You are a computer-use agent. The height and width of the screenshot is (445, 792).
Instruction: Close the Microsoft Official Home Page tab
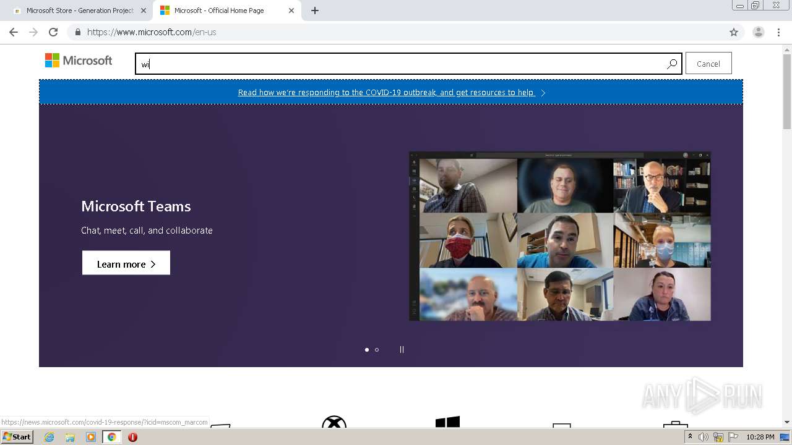tap(291, 11)
